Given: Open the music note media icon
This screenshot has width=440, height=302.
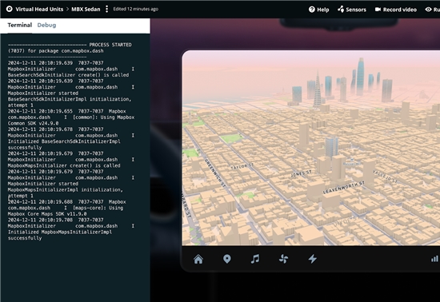Looking at the screenshot, I should [x=255, y=259].
